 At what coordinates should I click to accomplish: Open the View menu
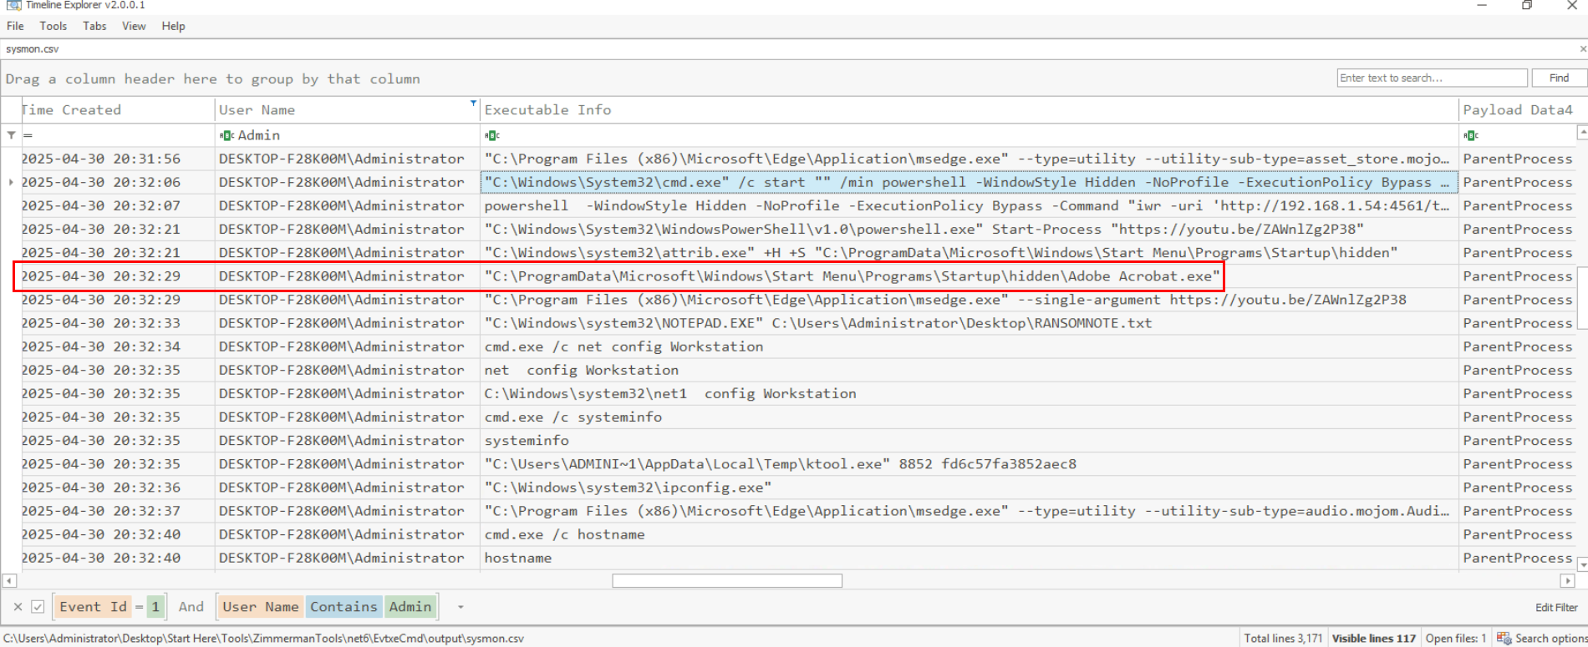coord(134,26)
